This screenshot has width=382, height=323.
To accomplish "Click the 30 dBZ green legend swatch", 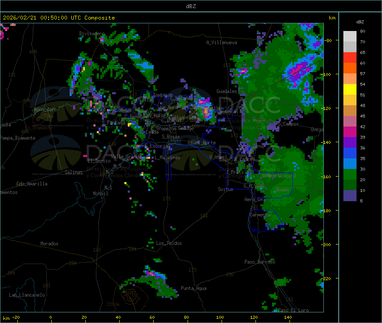I will pyautogui.click(x=350, y=174).
